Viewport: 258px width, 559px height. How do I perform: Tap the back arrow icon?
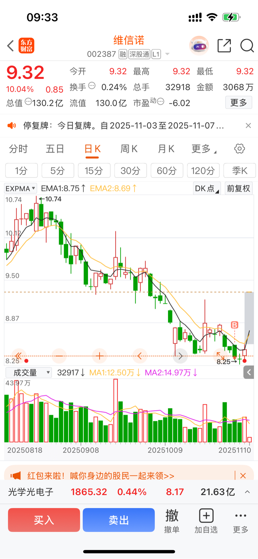pyautogui.click(x=10, y=46)
